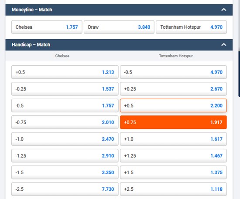Choose Tottenham +1.25 handicap at 1.467
Image resolution: width=240 pixels, height=199 pixels.
[x=173, y=155]
